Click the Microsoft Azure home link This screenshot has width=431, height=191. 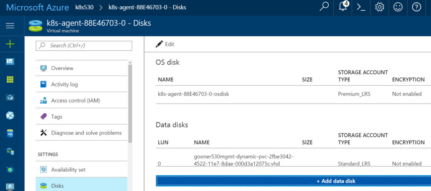pos(37,8)
